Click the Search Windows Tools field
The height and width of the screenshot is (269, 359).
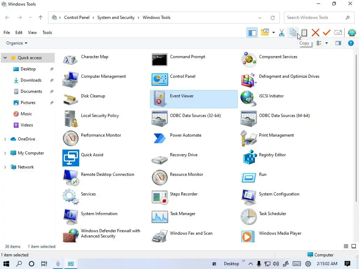pos(319,18)
